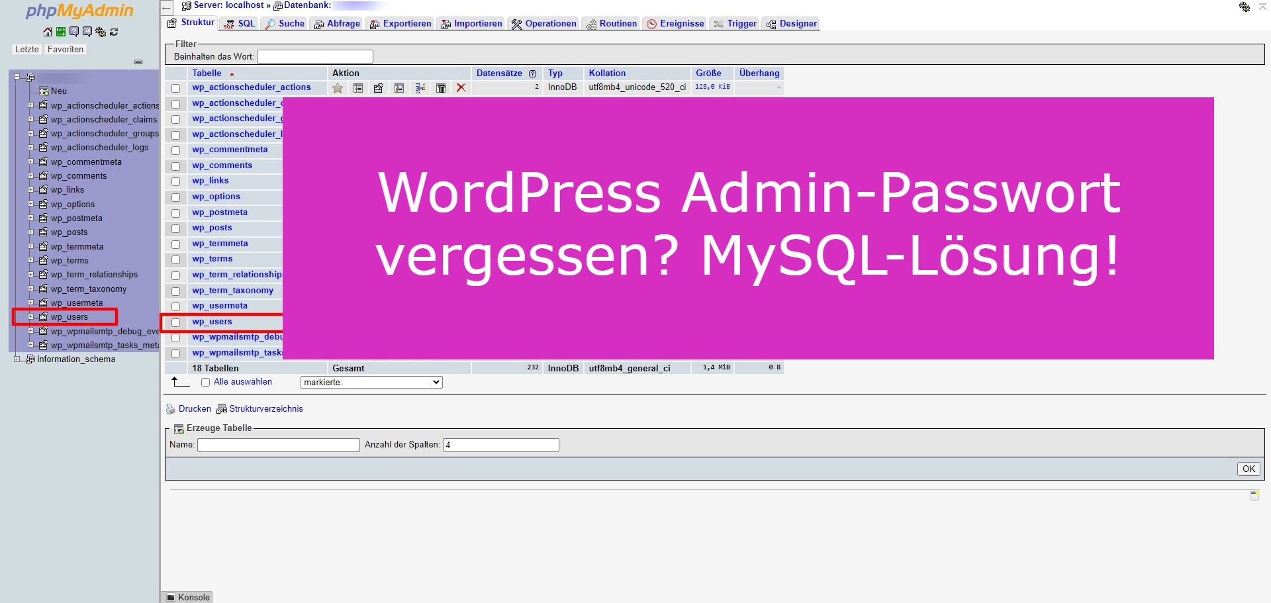Open the markierte action dropdown
Image resolution: width=1271 pixels, height=603 pixels.
pos(371,382)
